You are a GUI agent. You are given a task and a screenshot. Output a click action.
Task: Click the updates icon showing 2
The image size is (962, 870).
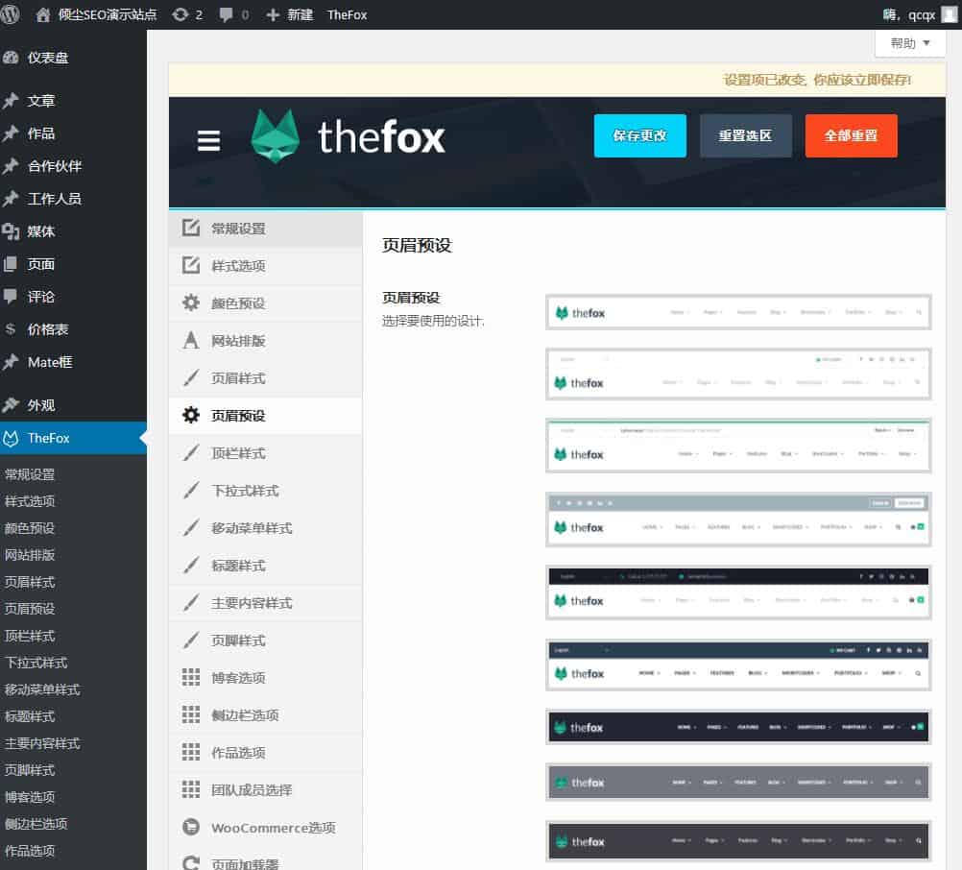(180, 14)
